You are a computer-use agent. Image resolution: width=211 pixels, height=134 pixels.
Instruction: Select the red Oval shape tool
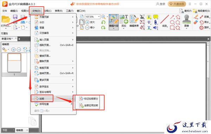[172, 22]
